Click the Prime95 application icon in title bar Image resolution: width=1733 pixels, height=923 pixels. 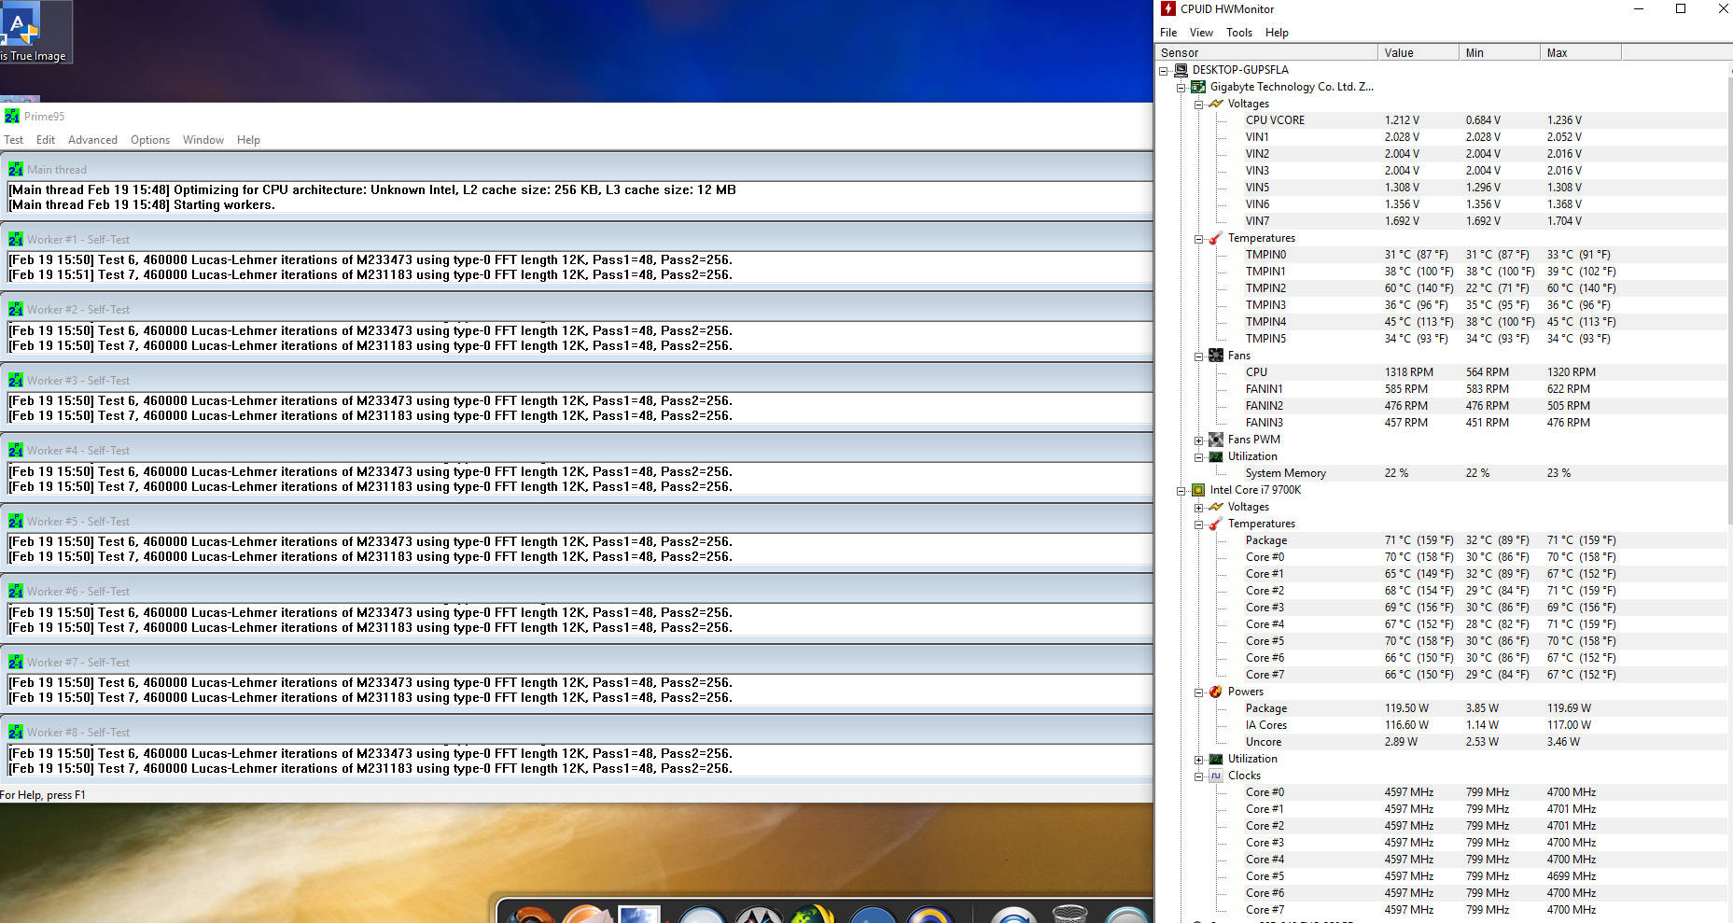pyautogui.click(x=12, y=116)
